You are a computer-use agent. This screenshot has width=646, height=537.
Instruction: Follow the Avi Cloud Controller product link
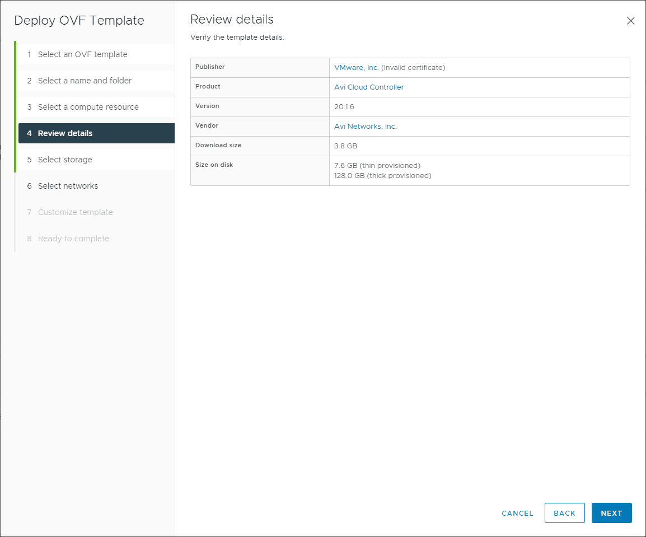pos(369,87)
